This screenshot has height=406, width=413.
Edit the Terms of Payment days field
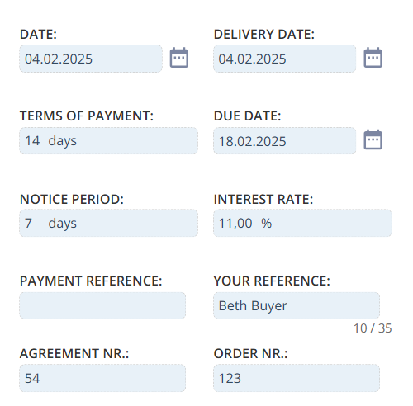108,141
